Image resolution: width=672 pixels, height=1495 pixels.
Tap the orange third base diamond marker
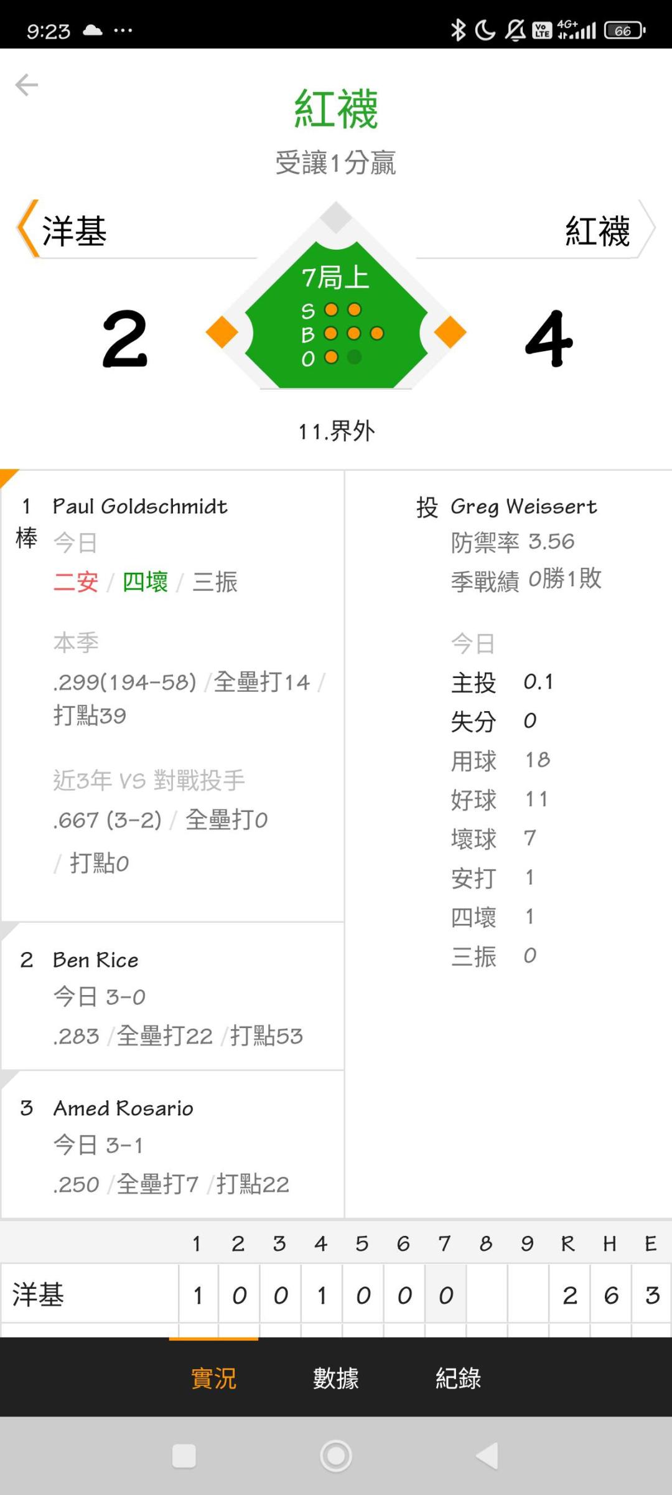point(222,332)
